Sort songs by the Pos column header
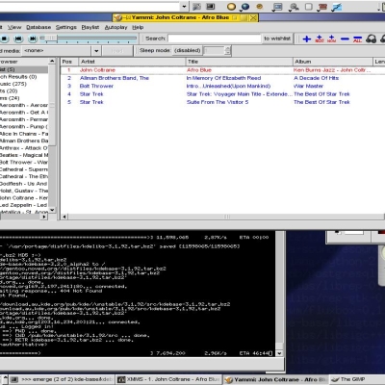 point(69,62)
